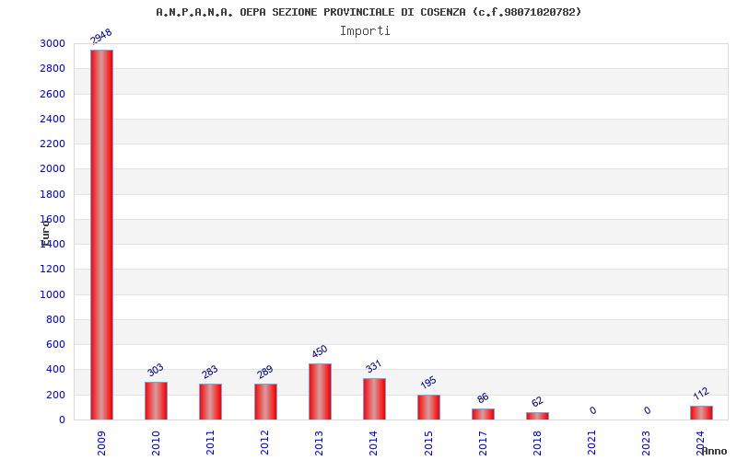Click the 195 value label

pos(428,383)
